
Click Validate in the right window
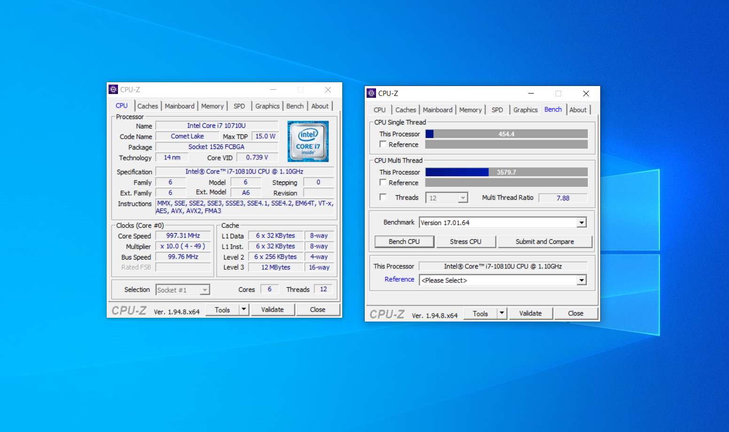531,314
